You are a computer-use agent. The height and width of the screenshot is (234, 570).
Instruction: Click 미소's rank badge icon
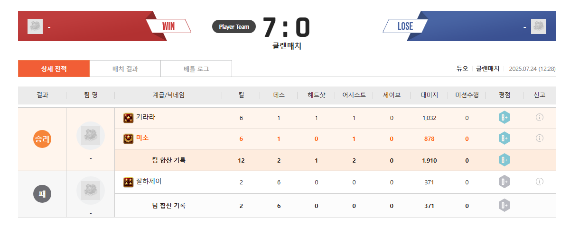pyautogui.click(x=128, y=139)
